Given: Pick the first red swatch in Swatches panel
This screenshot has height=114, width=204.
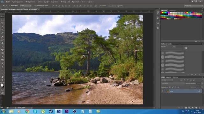Looking at the screenshot, I should tap(162, 13).
